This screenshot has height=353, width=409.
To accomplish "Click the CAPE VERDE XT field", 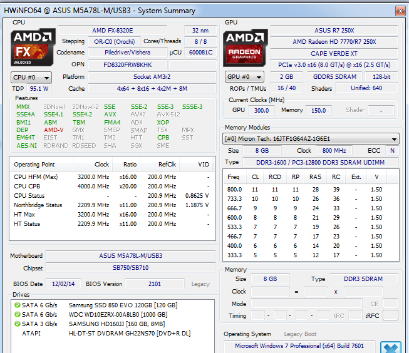I will [334, 53].
